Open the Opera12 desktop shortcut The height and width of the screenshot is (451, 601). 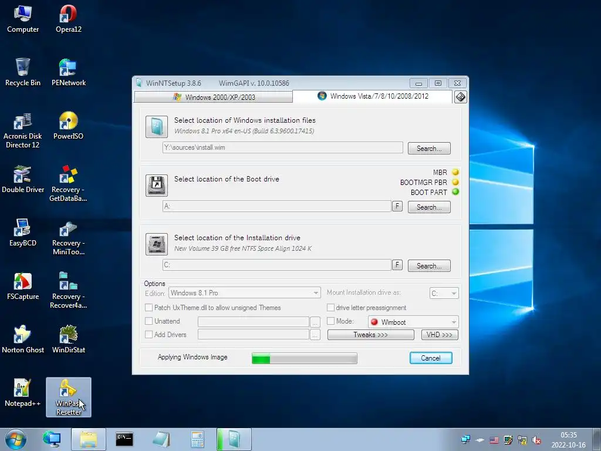click(x=68, y=19)
